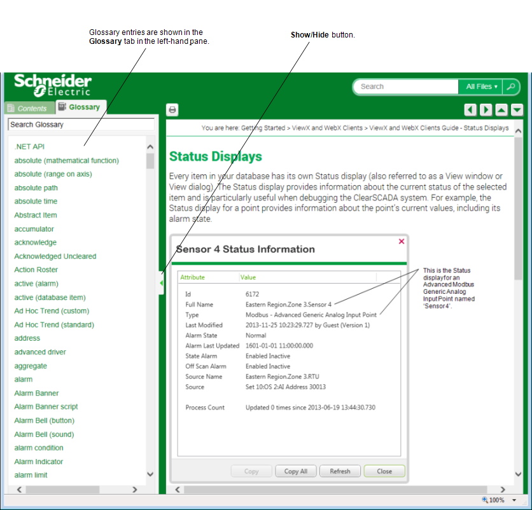Open the active (alarm) glossary entry

(36, 284)
